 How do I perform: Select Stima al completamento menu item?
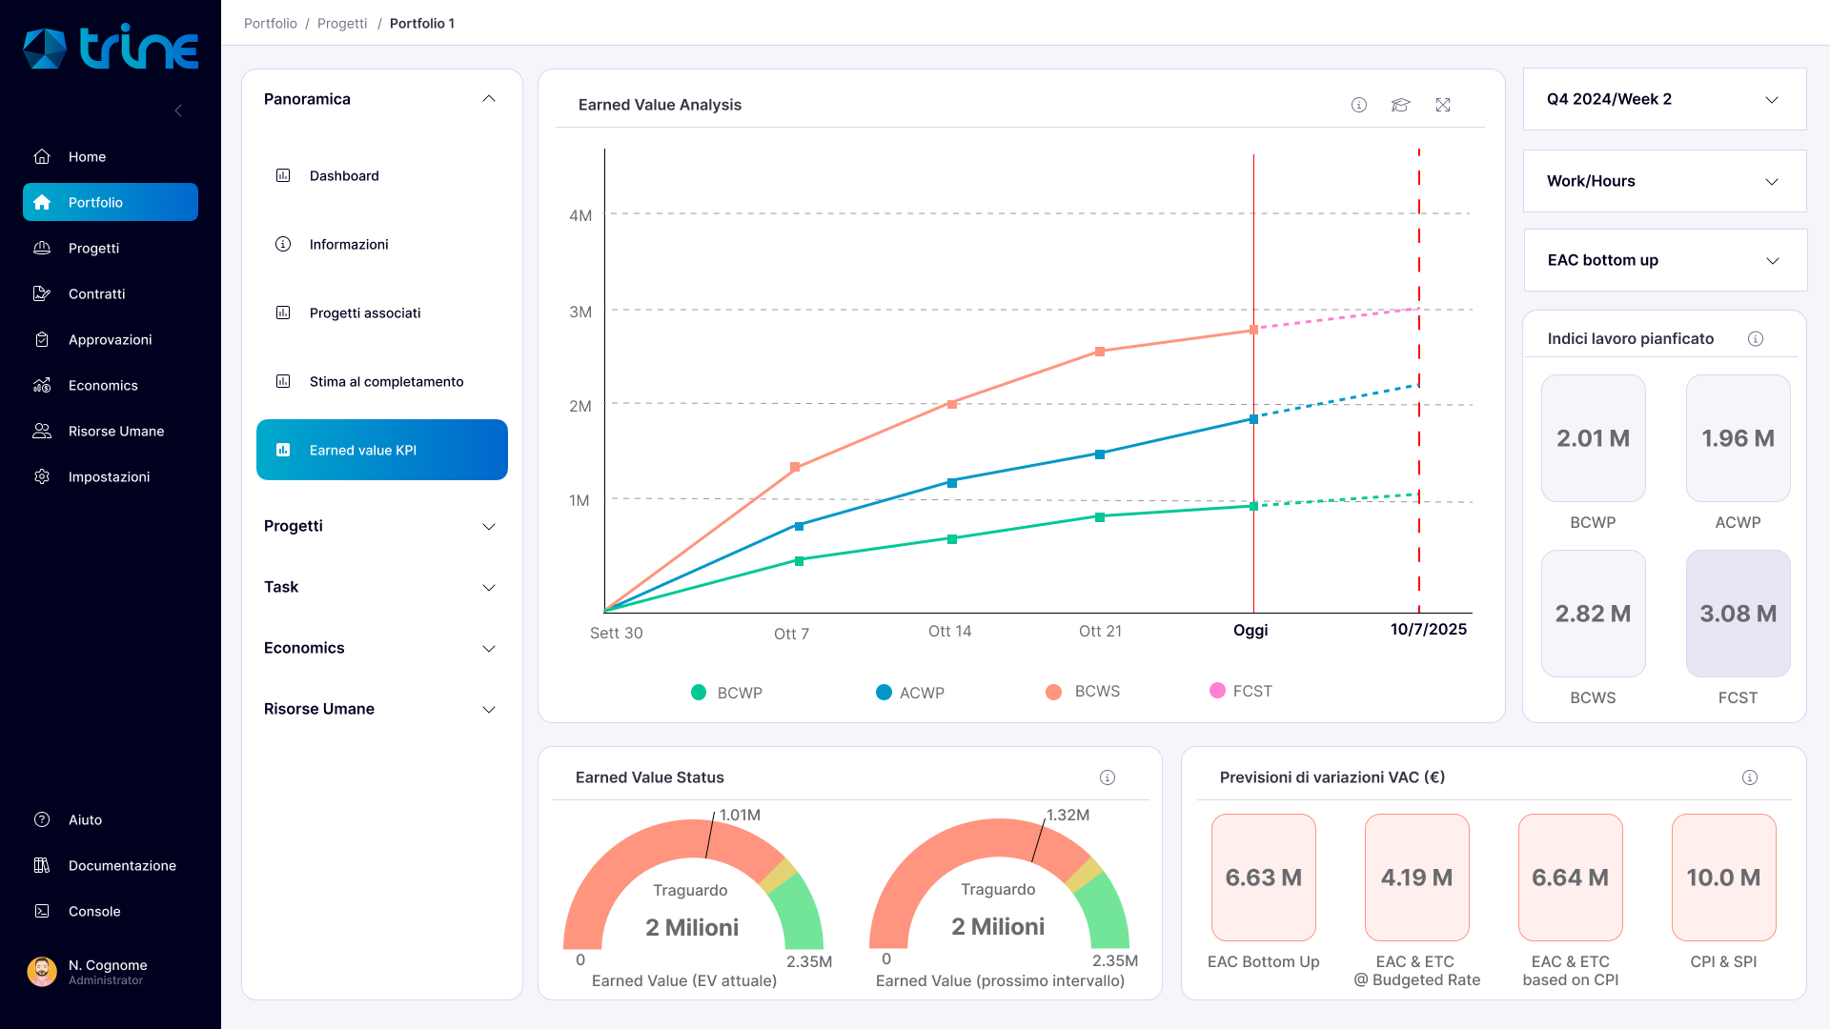point(386,381)
